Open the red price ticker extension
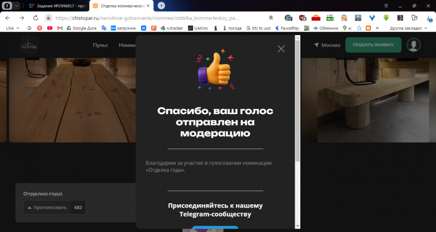Image resolution: width=436 pixels, height=232 pixels. (x=316, y=18)
